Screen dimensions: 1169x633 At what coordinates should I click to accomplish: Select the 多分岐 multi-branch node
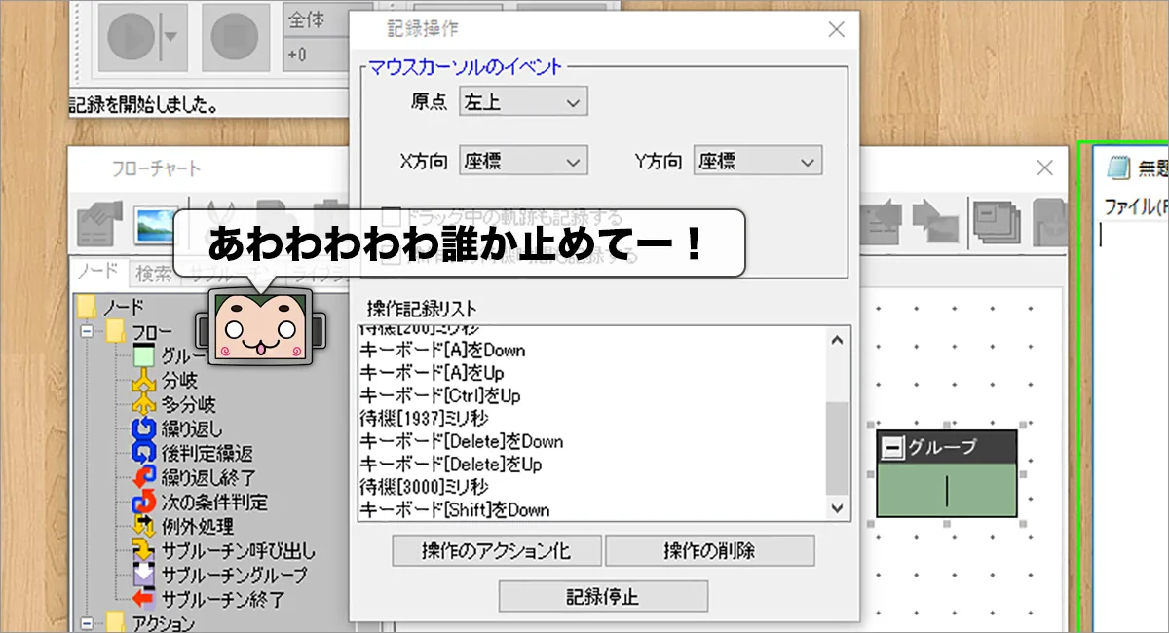[x=174, y=404]
